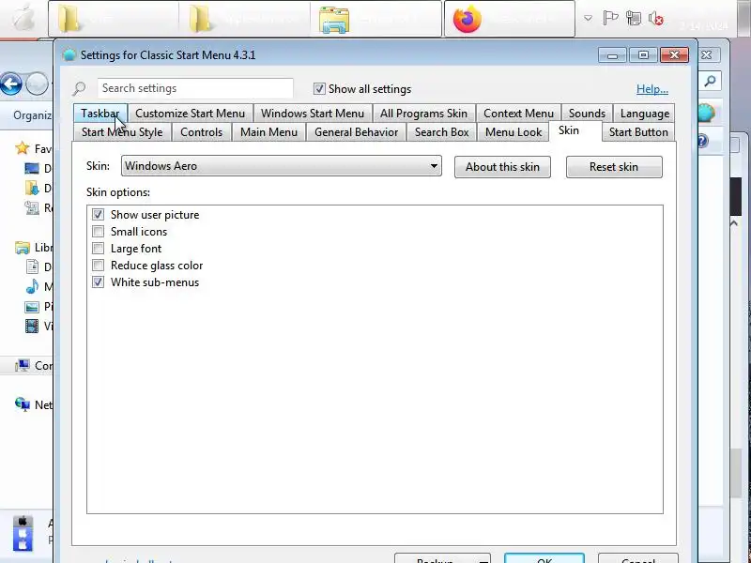Open the Windows Start Menu tab
The image size is (751, 563).
click(313, 114)
